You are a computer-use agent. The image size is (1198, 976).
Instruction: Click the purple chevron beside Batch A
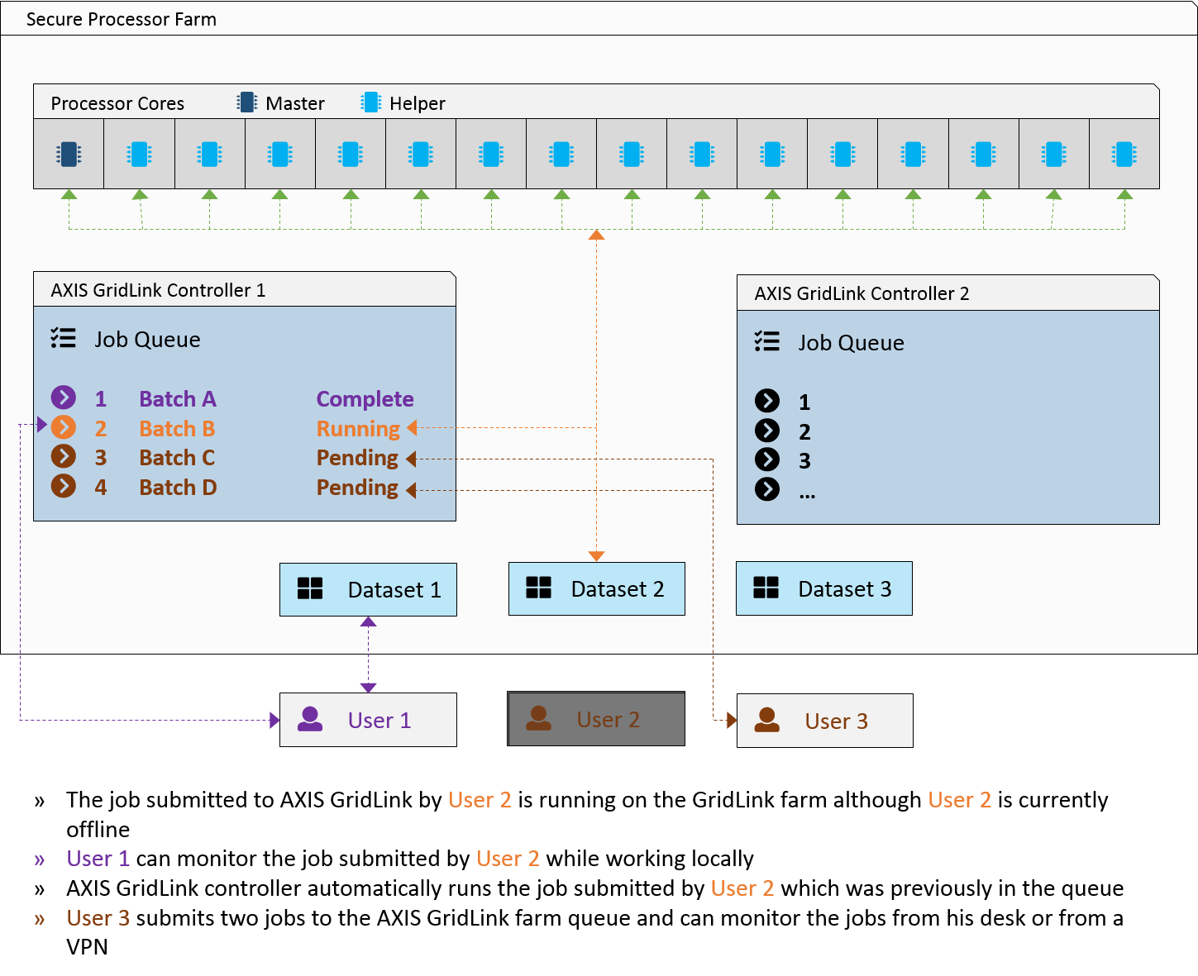(64, 398)
